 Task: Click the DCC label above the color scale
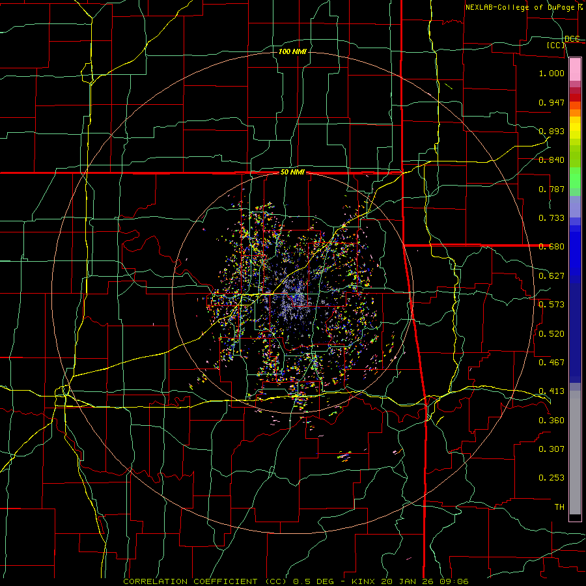[x=572, y=39]
